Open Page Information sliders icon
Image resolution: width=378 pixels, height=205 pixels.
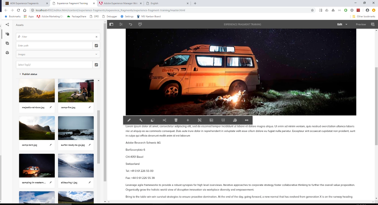[x=121, y=24]
